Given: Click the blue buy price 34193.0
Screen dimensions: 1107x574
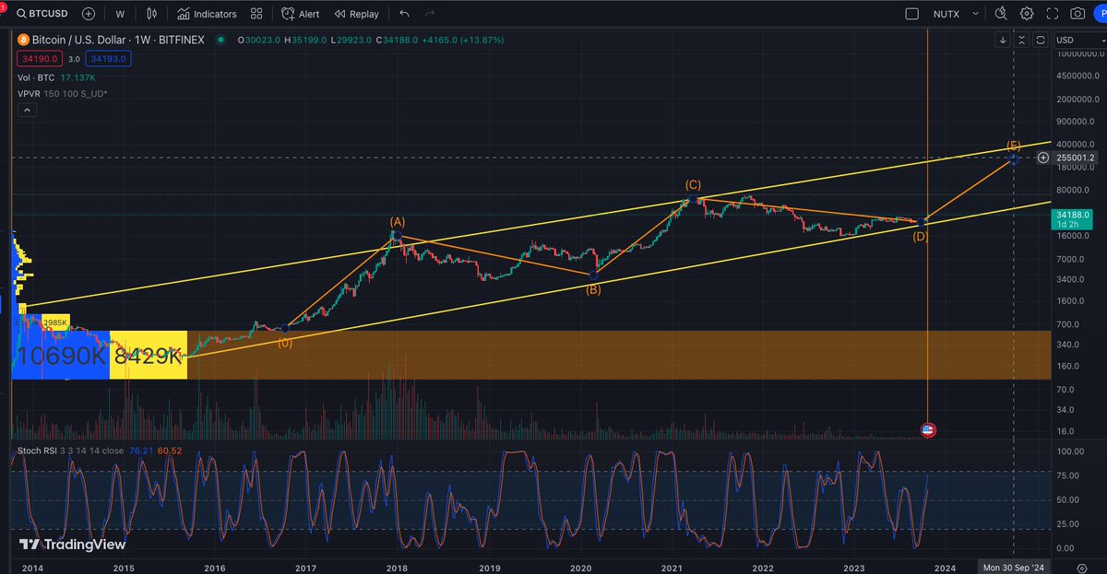Looking at the screenshot, I should [x=109, y=59].
